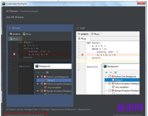
Task: Click the green plus icon in Darcula Breakpoints
Action: coord(38,72)
